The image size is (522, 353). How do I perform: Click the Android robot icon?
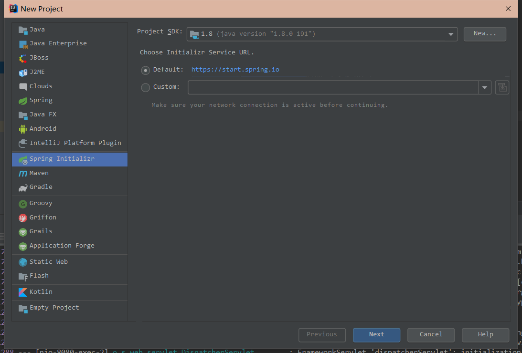tap(23, 129)
